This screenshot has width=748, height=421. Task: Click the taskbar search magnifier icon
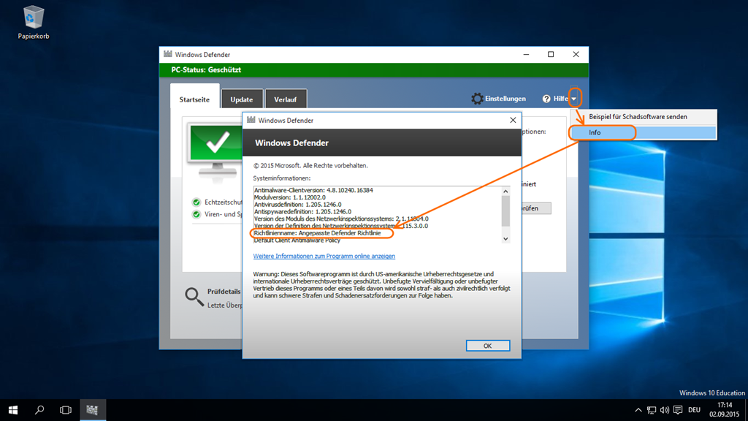pyautogui.click(x=39, y=410)
